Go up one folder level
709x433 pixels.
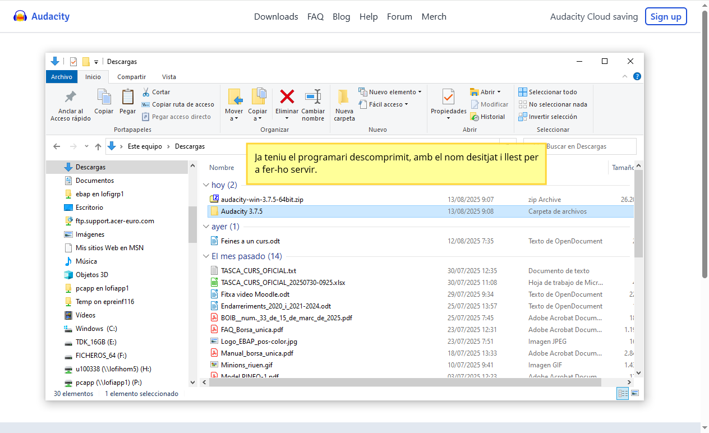coord(98,146)
